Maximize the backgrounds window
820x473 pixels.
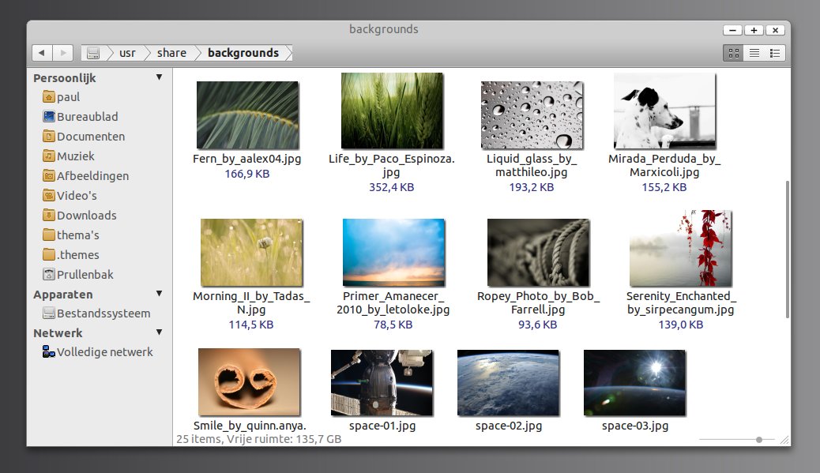pos(754,30)
